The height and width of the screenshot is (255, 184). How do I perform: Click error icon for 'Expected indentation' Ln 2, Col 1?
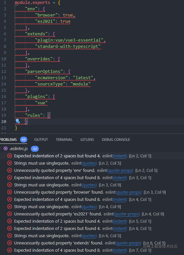tap(10, 156)
